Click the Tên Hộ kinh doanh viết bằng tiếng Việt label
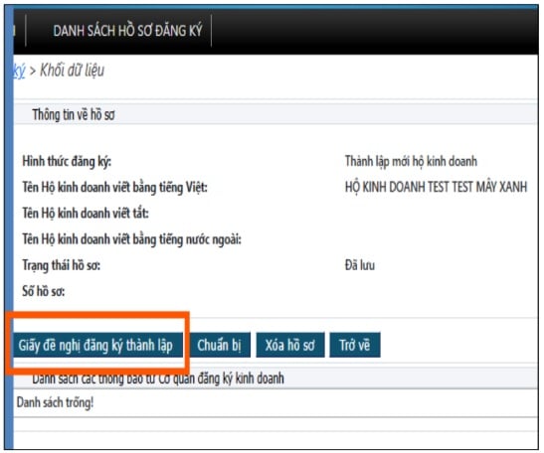 (114, 188)
